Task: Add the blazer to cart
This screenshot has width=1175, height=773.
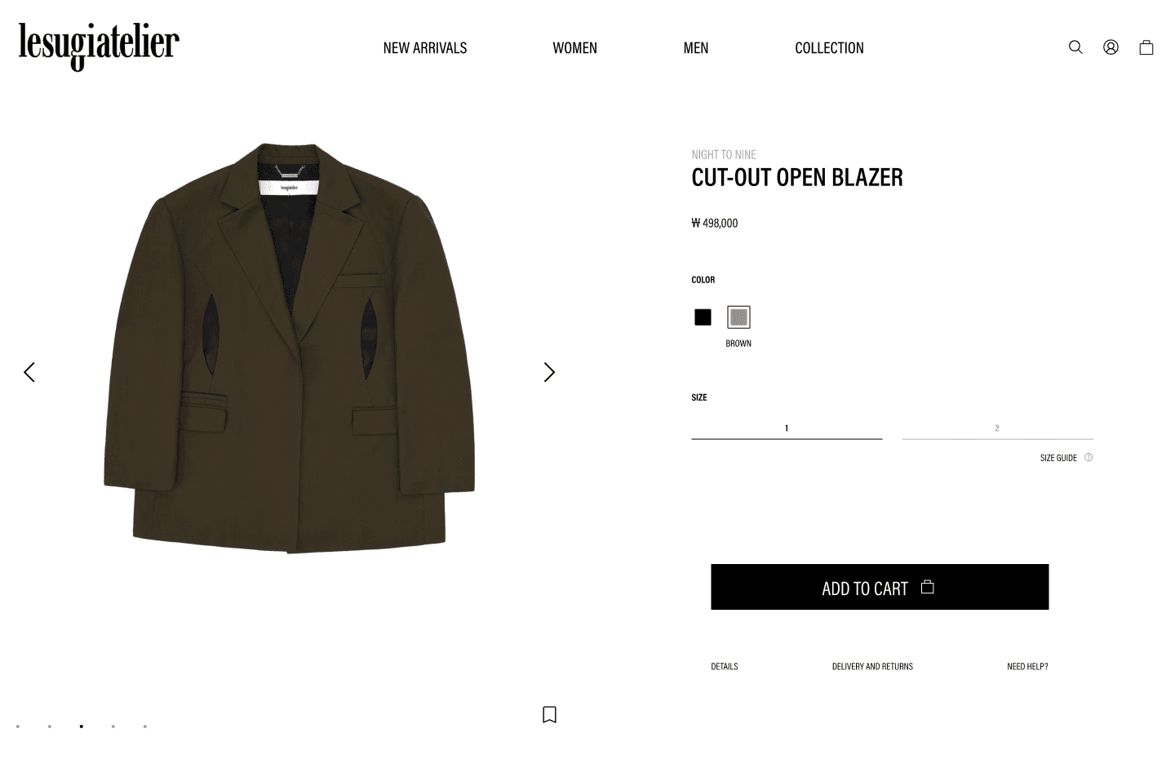Action: (880, 587)
